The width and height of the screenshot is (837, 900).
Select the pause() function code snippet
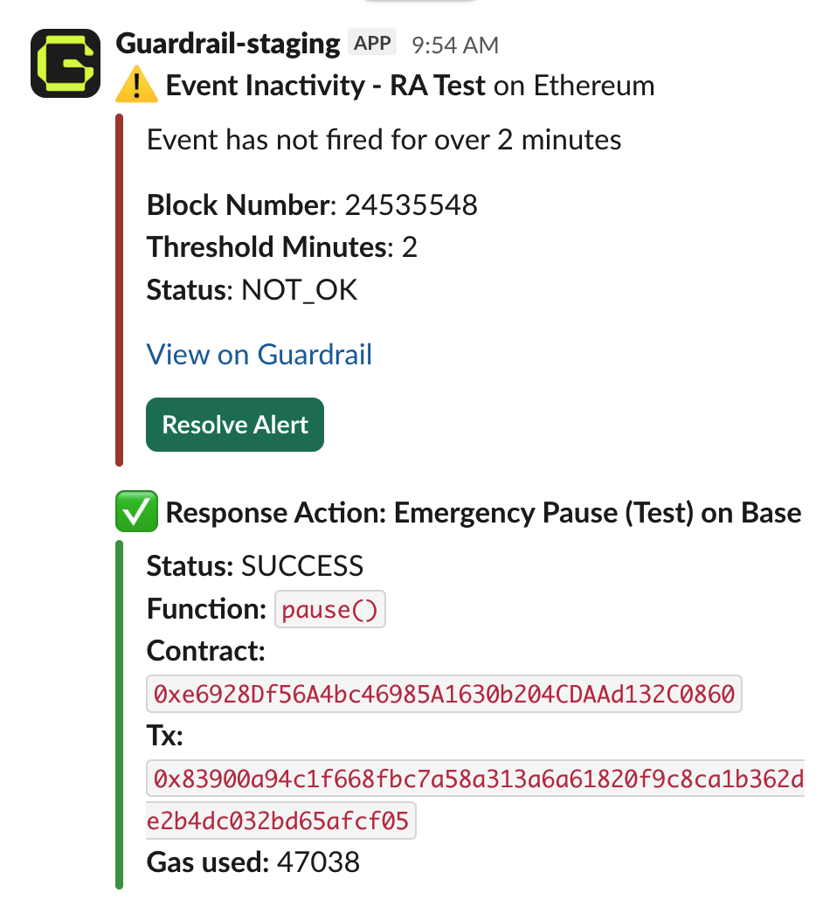tap(329, 609)
